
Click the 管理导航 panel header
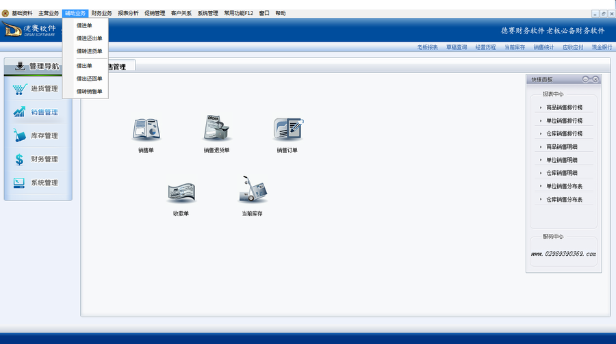[37, 66]
